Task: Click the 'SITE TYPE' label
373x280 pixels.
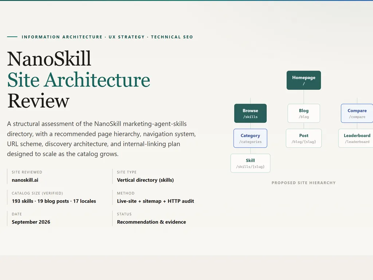Action: point(126,172)
